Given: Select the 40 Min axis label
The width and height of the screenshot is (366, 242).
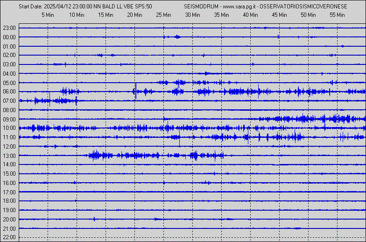Looking at the screenshot, I should tap(250, 15).
